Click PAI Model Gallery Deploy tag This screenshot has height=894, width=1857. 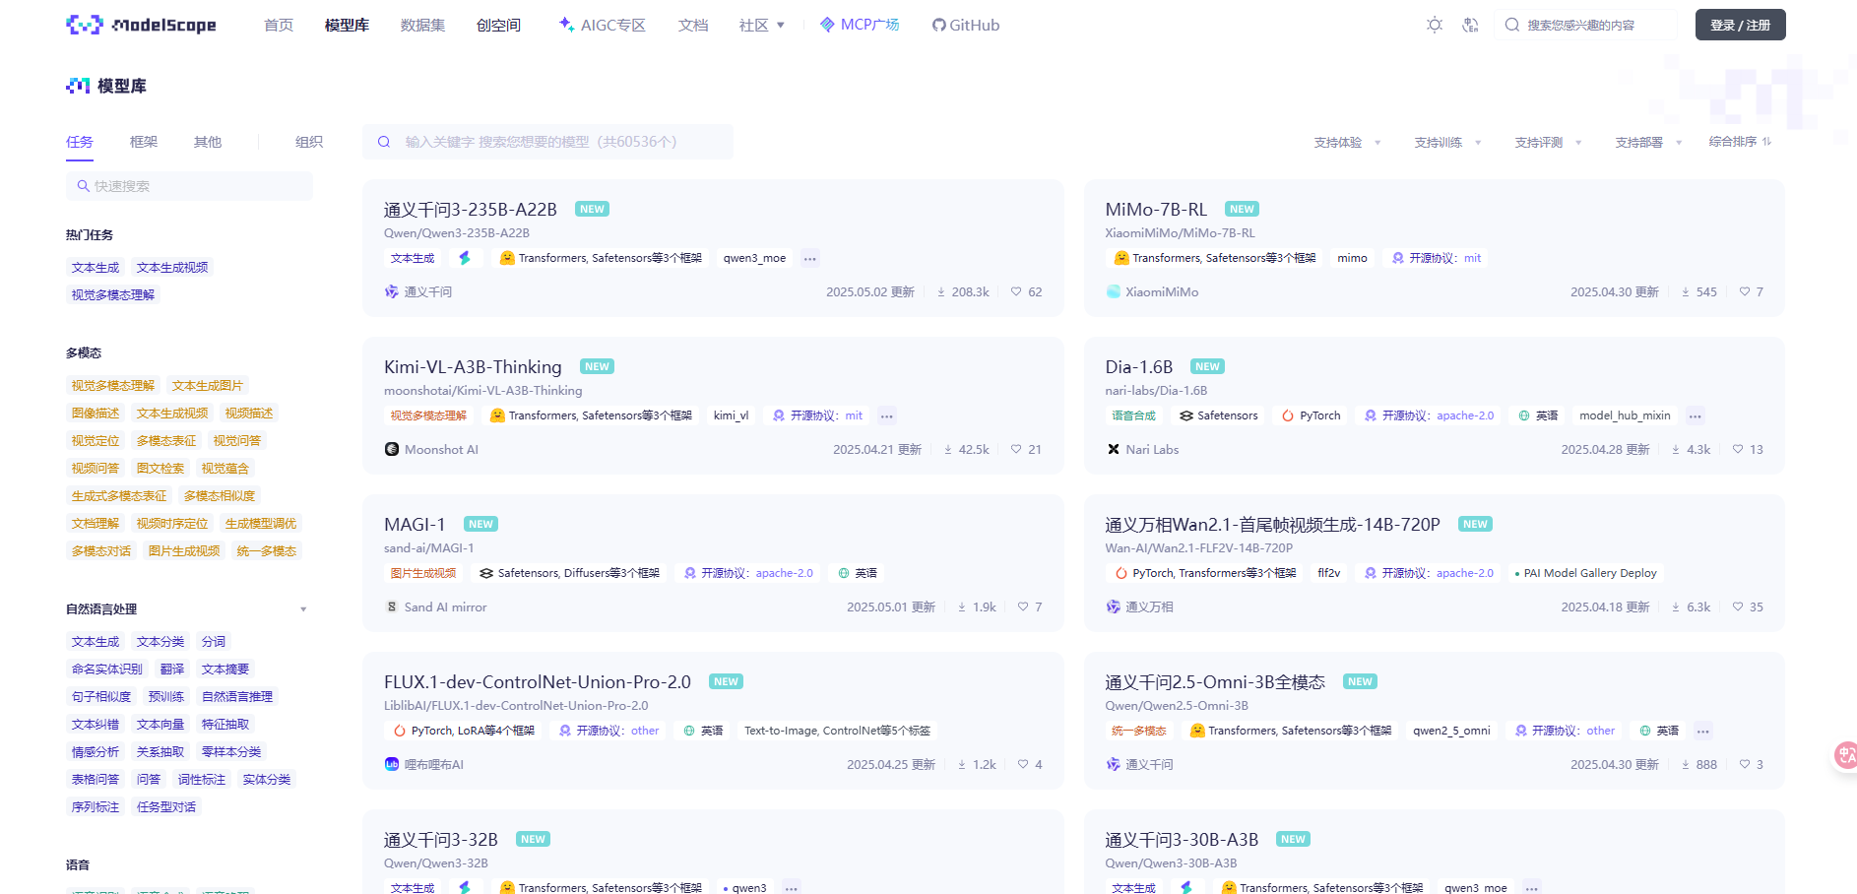(x=1585, y=573)
